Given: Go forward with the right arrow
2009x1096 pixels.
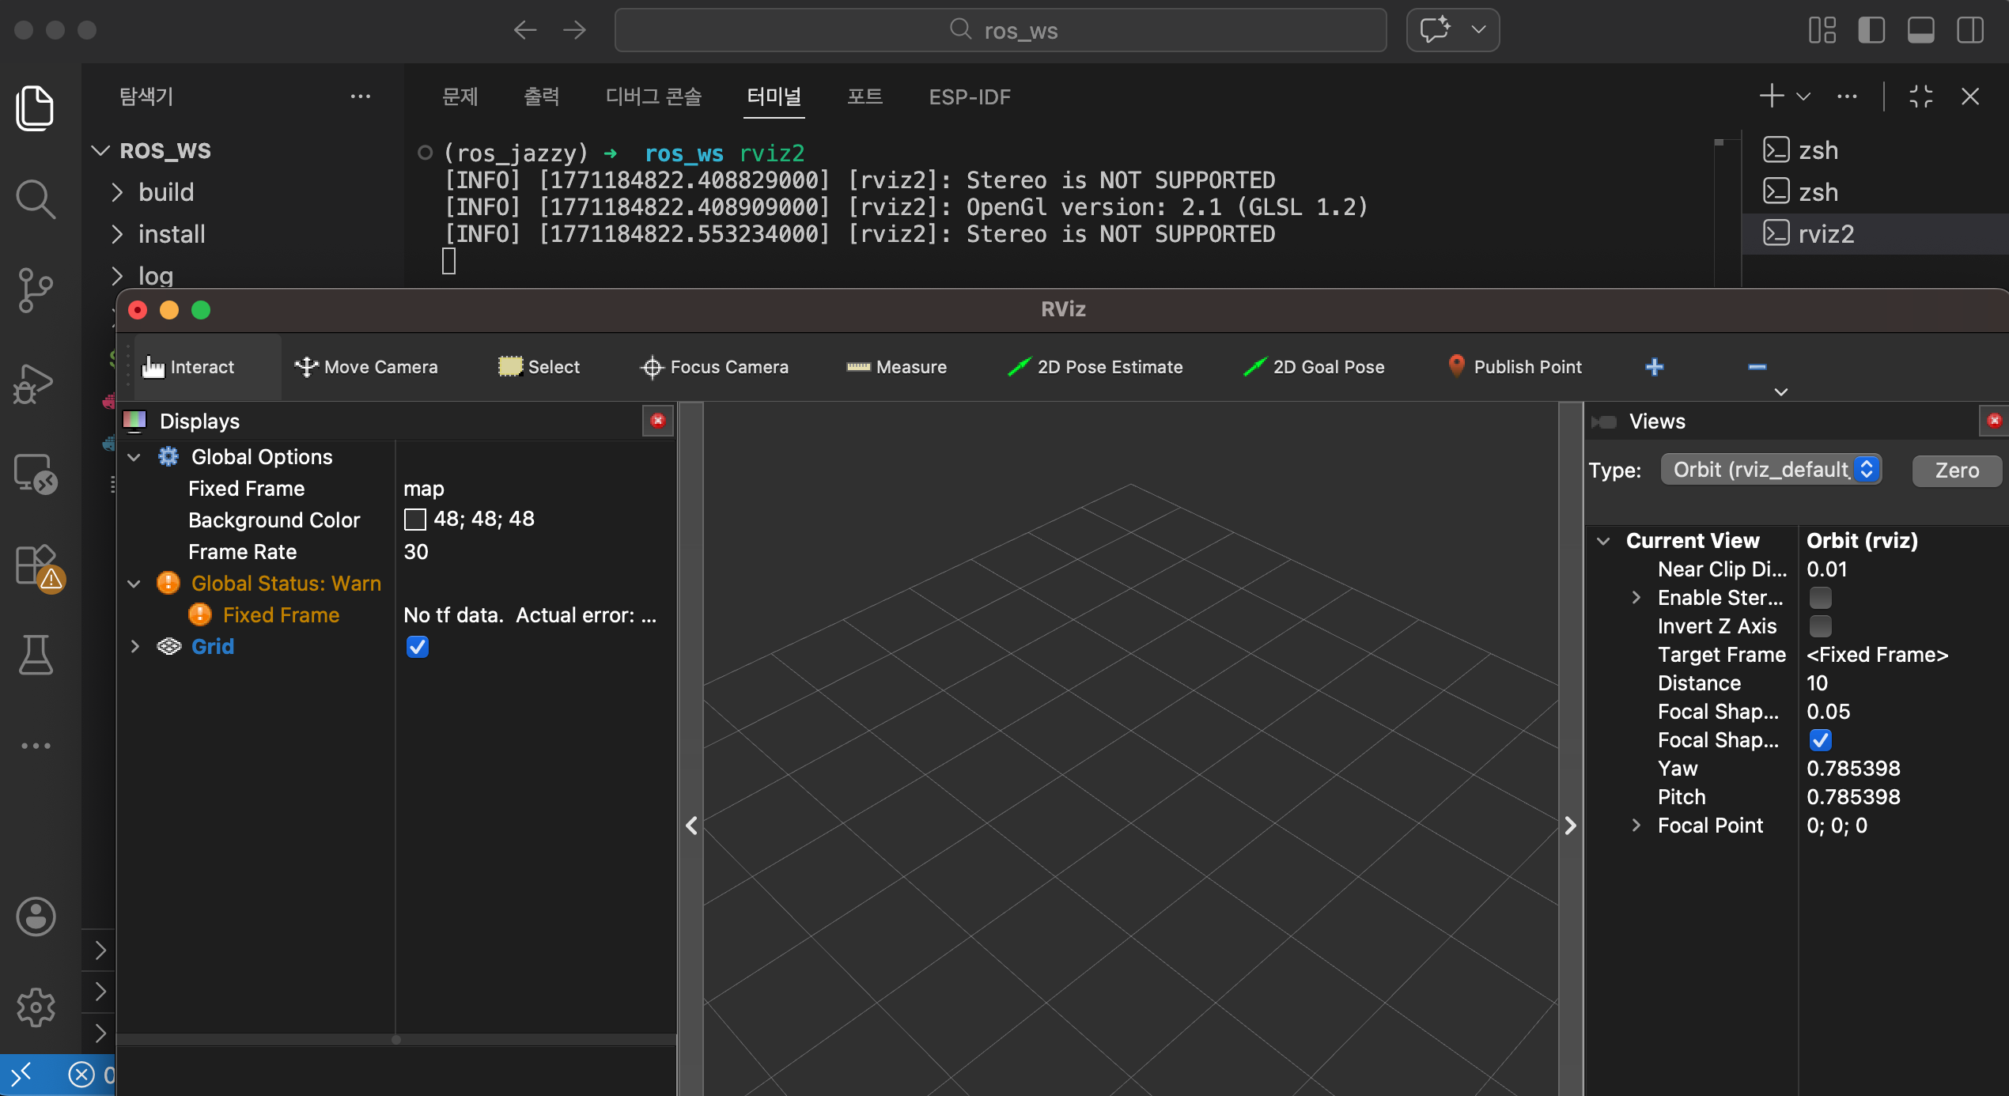Looking at the screenshot, I should tap(575, 30).
